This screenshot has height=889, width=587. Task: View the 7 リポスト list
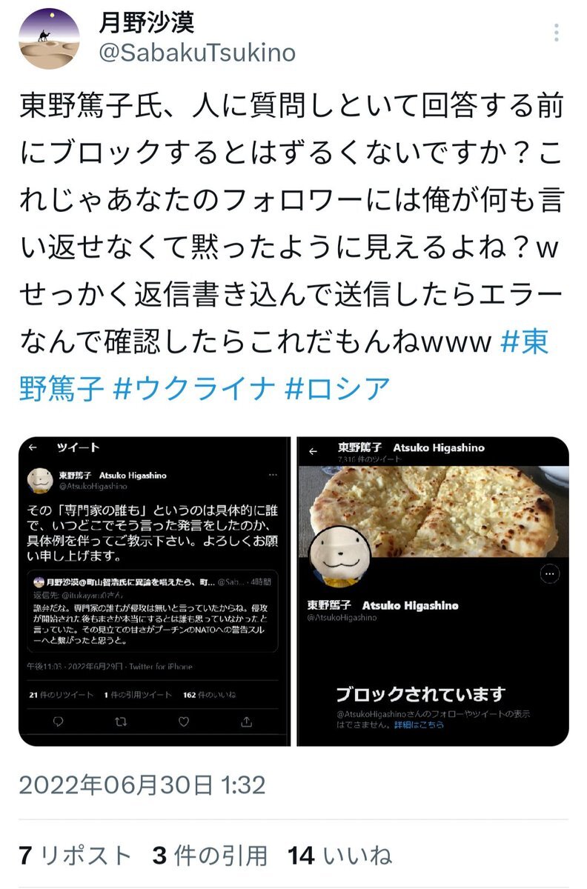click(x=76, y=856)
